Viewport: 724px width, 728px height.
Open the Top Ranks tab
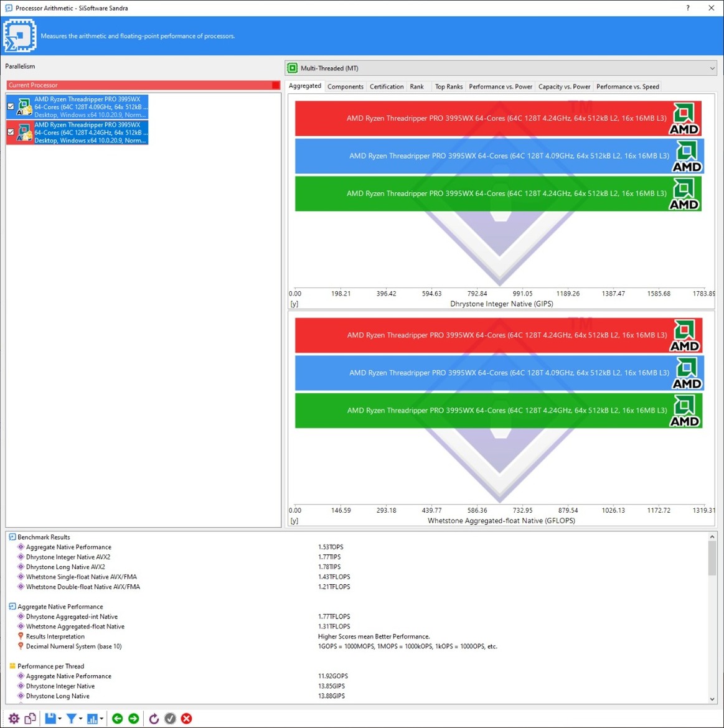(x=449, y=87)
